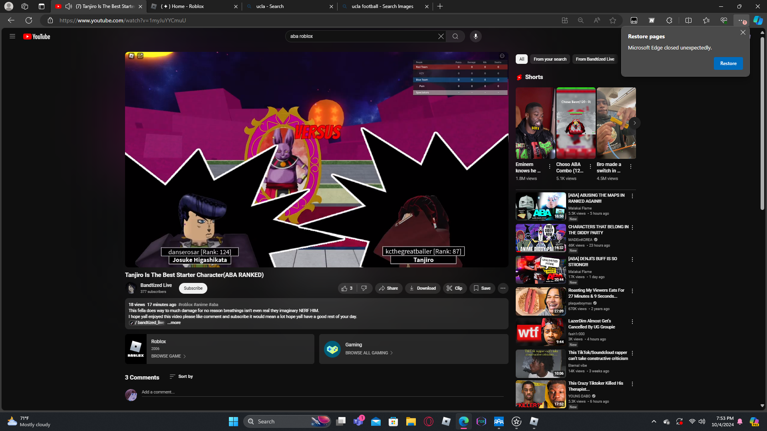
Task: Open options for Choso ABA Combo short
Action: coord(590,166)
